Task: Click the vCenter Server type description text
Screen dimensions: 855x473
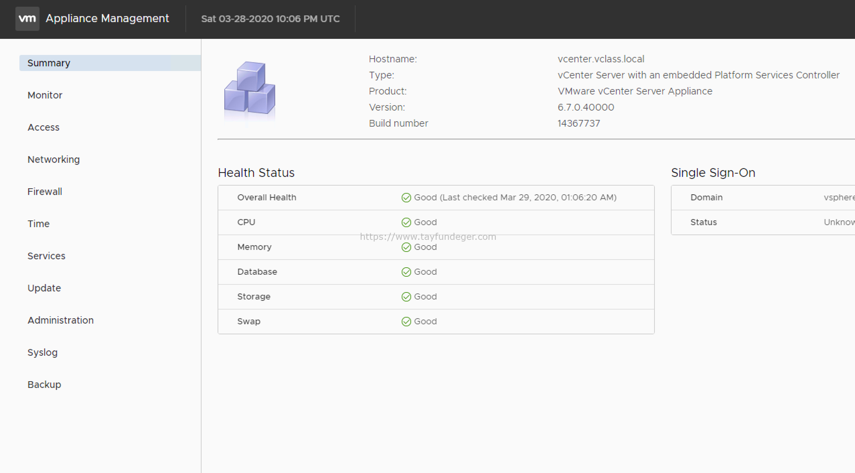Action: point(699,75)
